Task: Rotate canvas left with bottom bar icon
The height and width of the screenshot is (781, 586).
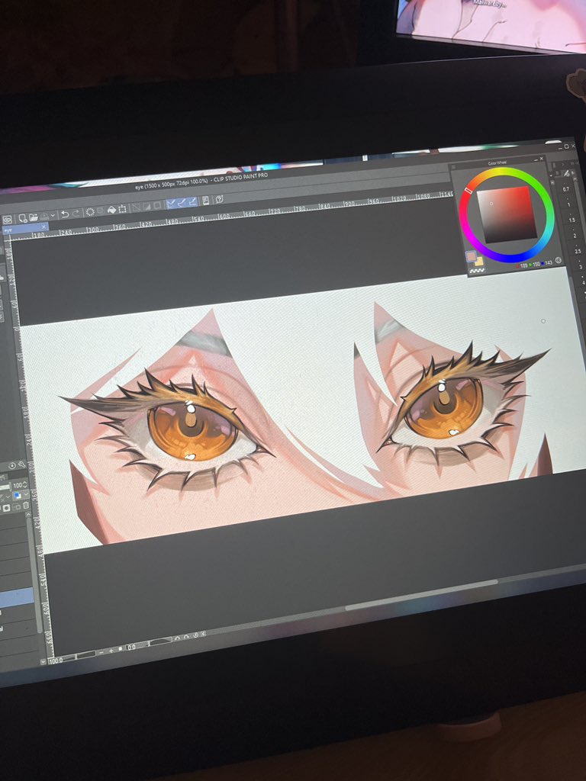Action: point(177,638)
